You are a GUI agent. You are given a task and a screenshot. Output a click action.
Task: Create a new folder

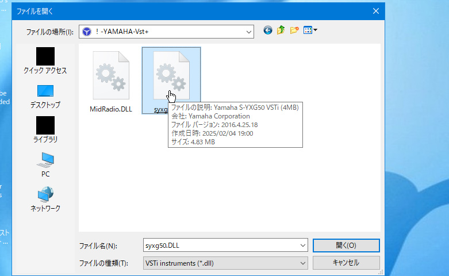pyautogui.click(x=294, y=31)
